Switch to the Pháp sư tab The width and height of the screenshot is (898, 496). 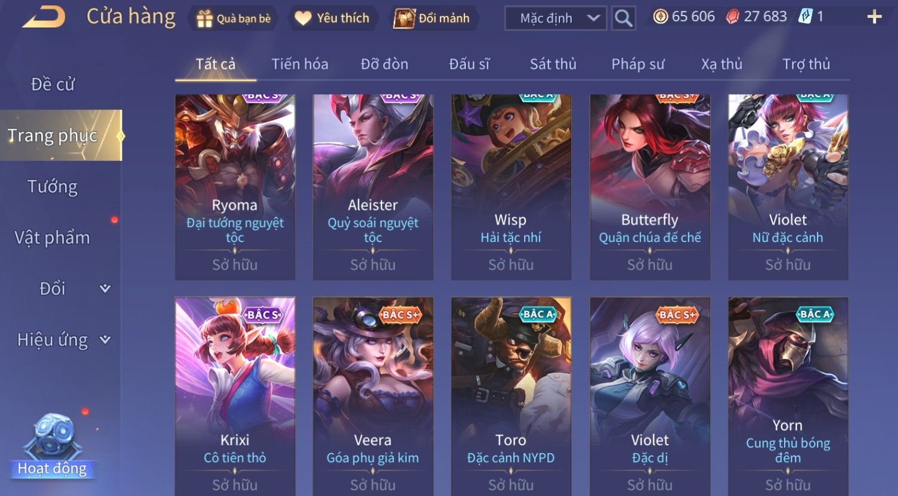tap(637, 64)
